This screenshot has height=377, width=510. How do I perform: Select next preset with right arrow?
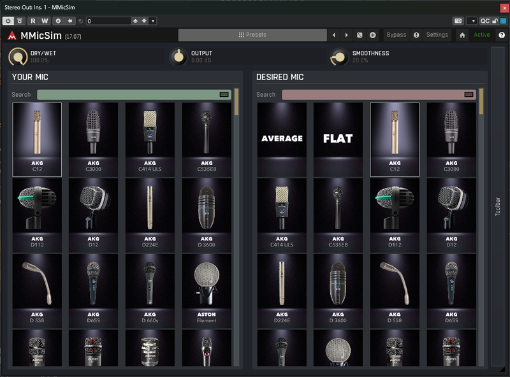(346, 35)
